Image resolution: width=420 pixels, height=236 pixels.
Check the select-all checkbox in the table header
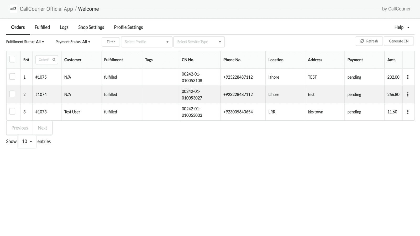point(12,59)
